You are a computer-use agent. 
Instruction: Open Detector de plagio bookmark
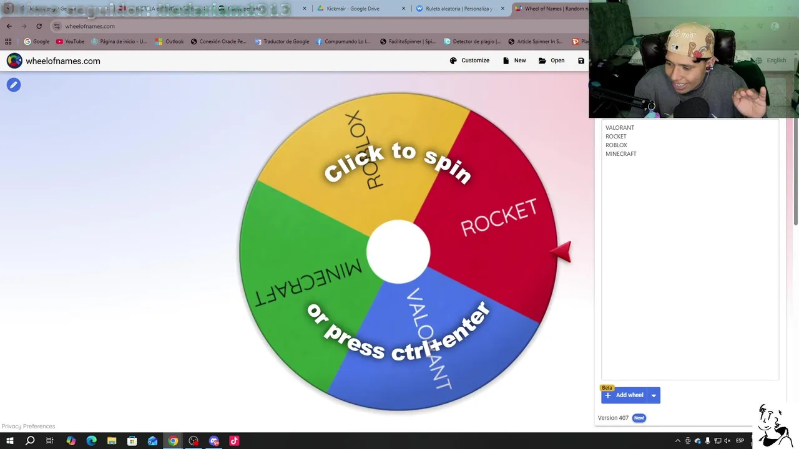click(x=472, y=42)
